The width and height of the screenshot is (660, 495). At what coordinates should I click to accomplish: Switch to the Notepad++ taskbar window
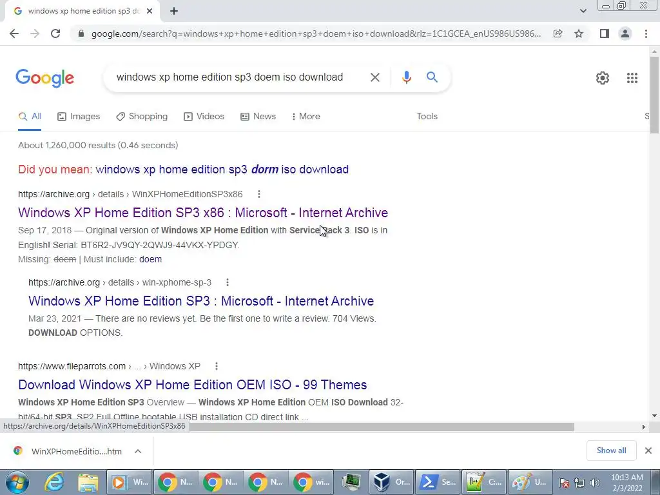[483, 482]
